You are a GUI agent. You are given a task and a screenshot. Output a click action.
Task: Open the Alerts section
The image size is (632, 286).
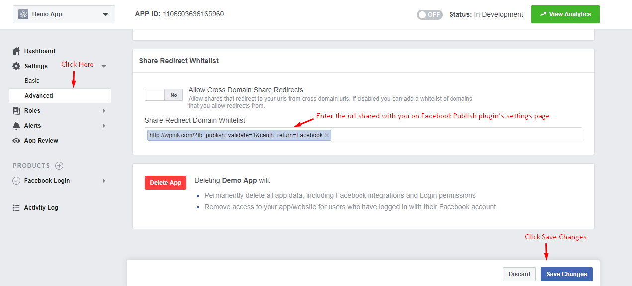pos(33,126)
